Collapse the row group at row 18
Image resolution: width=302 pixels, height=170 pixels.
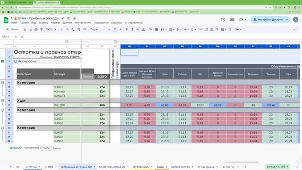pyautogui.click(x=2, y=110)
